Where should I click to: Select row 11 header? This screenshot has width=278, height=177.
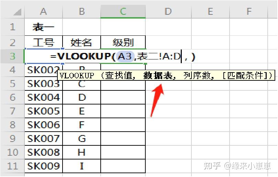pos(12,166)
